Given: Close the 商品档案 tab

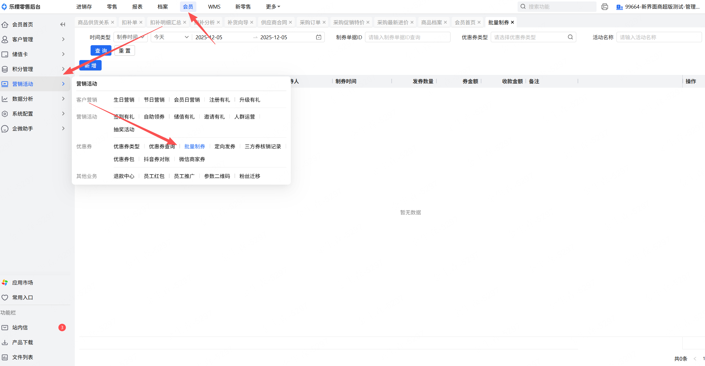Looking at the screenshot, I should point(445,22).
